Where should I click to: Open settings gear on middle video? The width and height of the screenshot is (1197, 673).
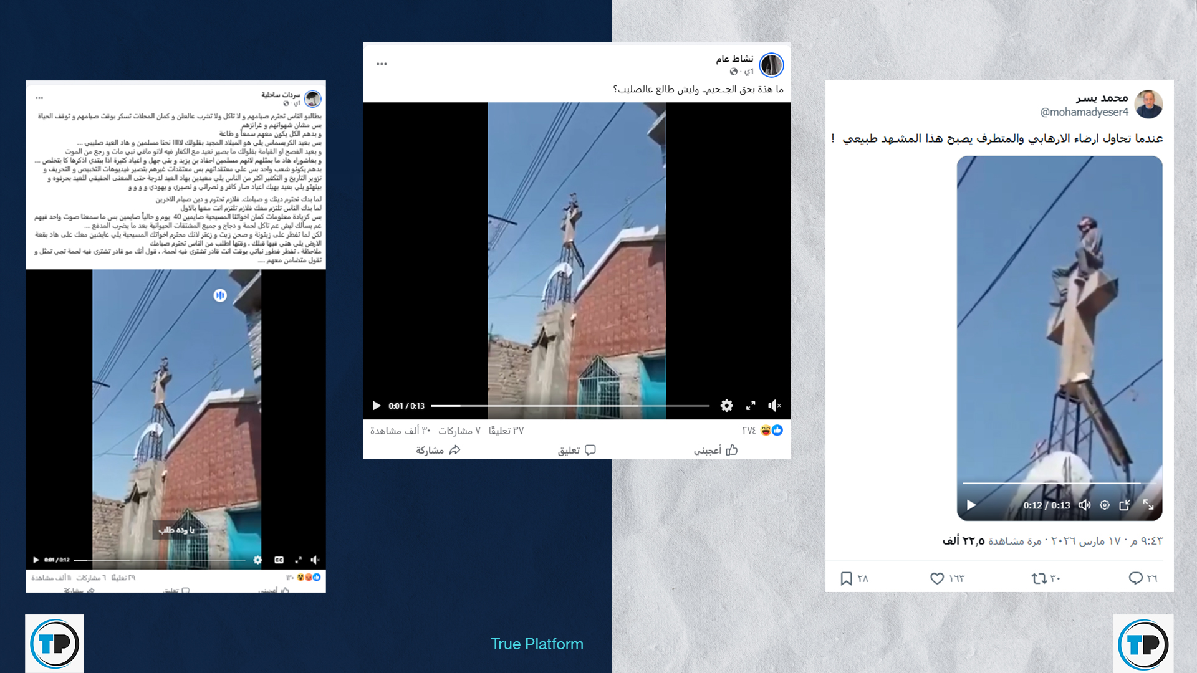[726, 406]
